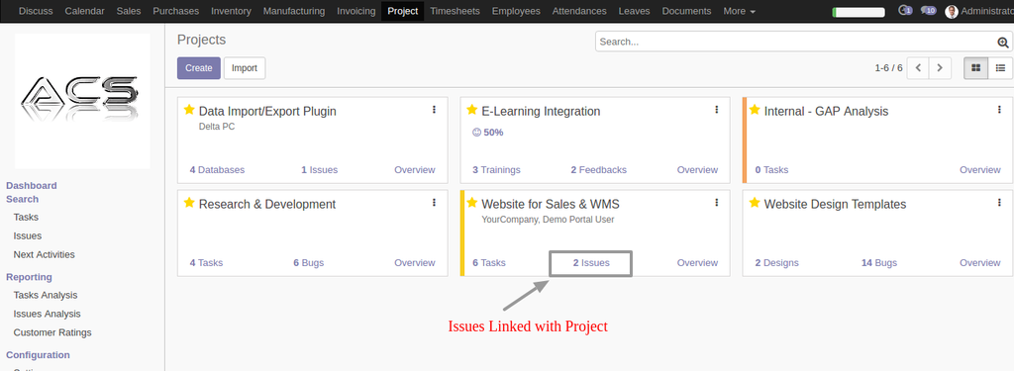Open 4 Databases link

pyautogui.click(x=217, y=170)
